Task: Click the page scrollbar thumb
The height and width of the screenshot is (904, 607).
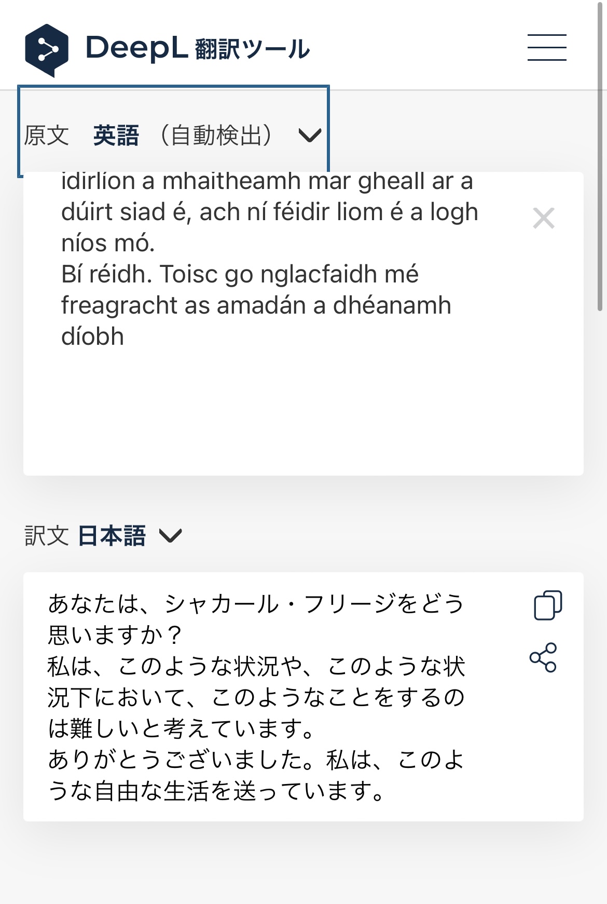Action: click(601, 156)
